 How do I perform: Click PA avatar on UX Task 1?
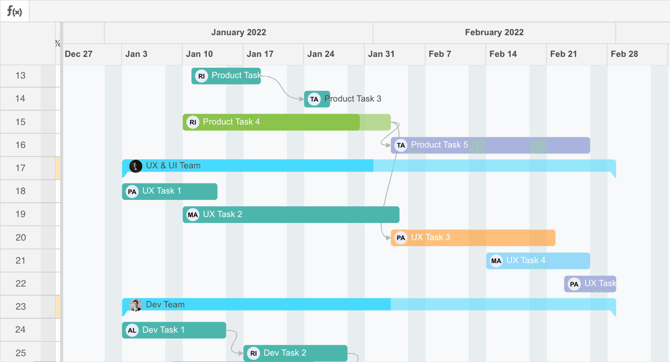[x=132, y=192]
